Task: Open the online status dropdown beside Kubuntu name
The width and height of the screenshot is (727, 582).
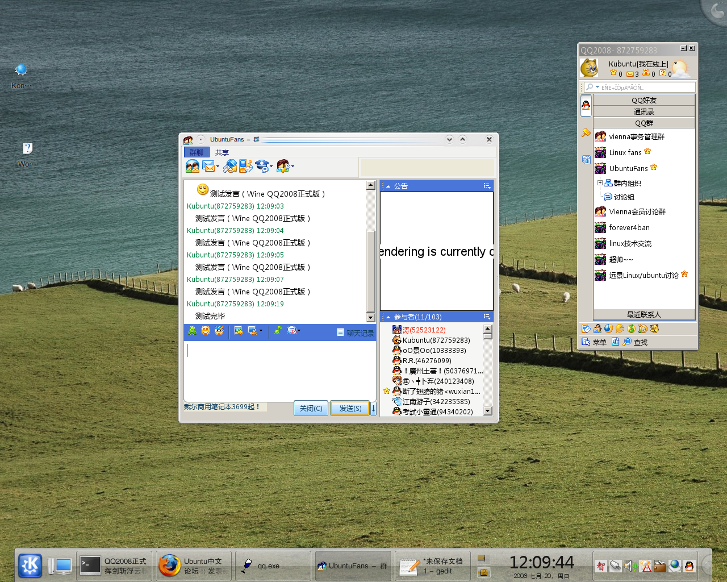Action: click(675, 64)
